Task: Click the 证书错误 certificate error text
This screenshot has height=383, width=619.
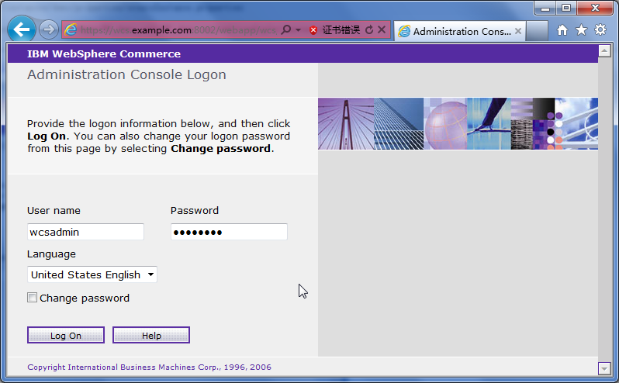Action: [x=341, y=30]
